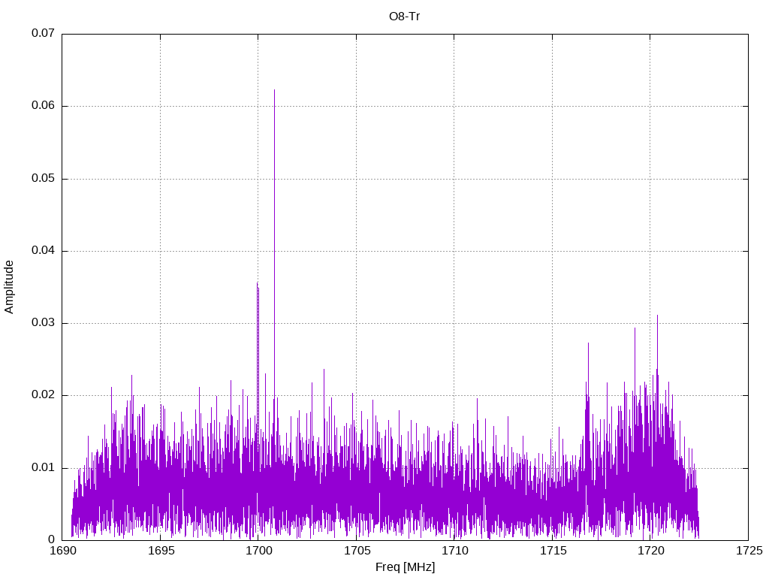Screen dimensions: 769x577
Task: Click the Freq [MHz] x-axis label
Action: click(x=405, y=567)
